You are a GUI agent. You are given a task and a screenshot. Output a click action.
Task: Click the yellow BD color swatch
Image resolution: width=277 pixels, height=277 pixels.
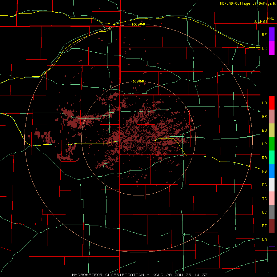point(272,130)
